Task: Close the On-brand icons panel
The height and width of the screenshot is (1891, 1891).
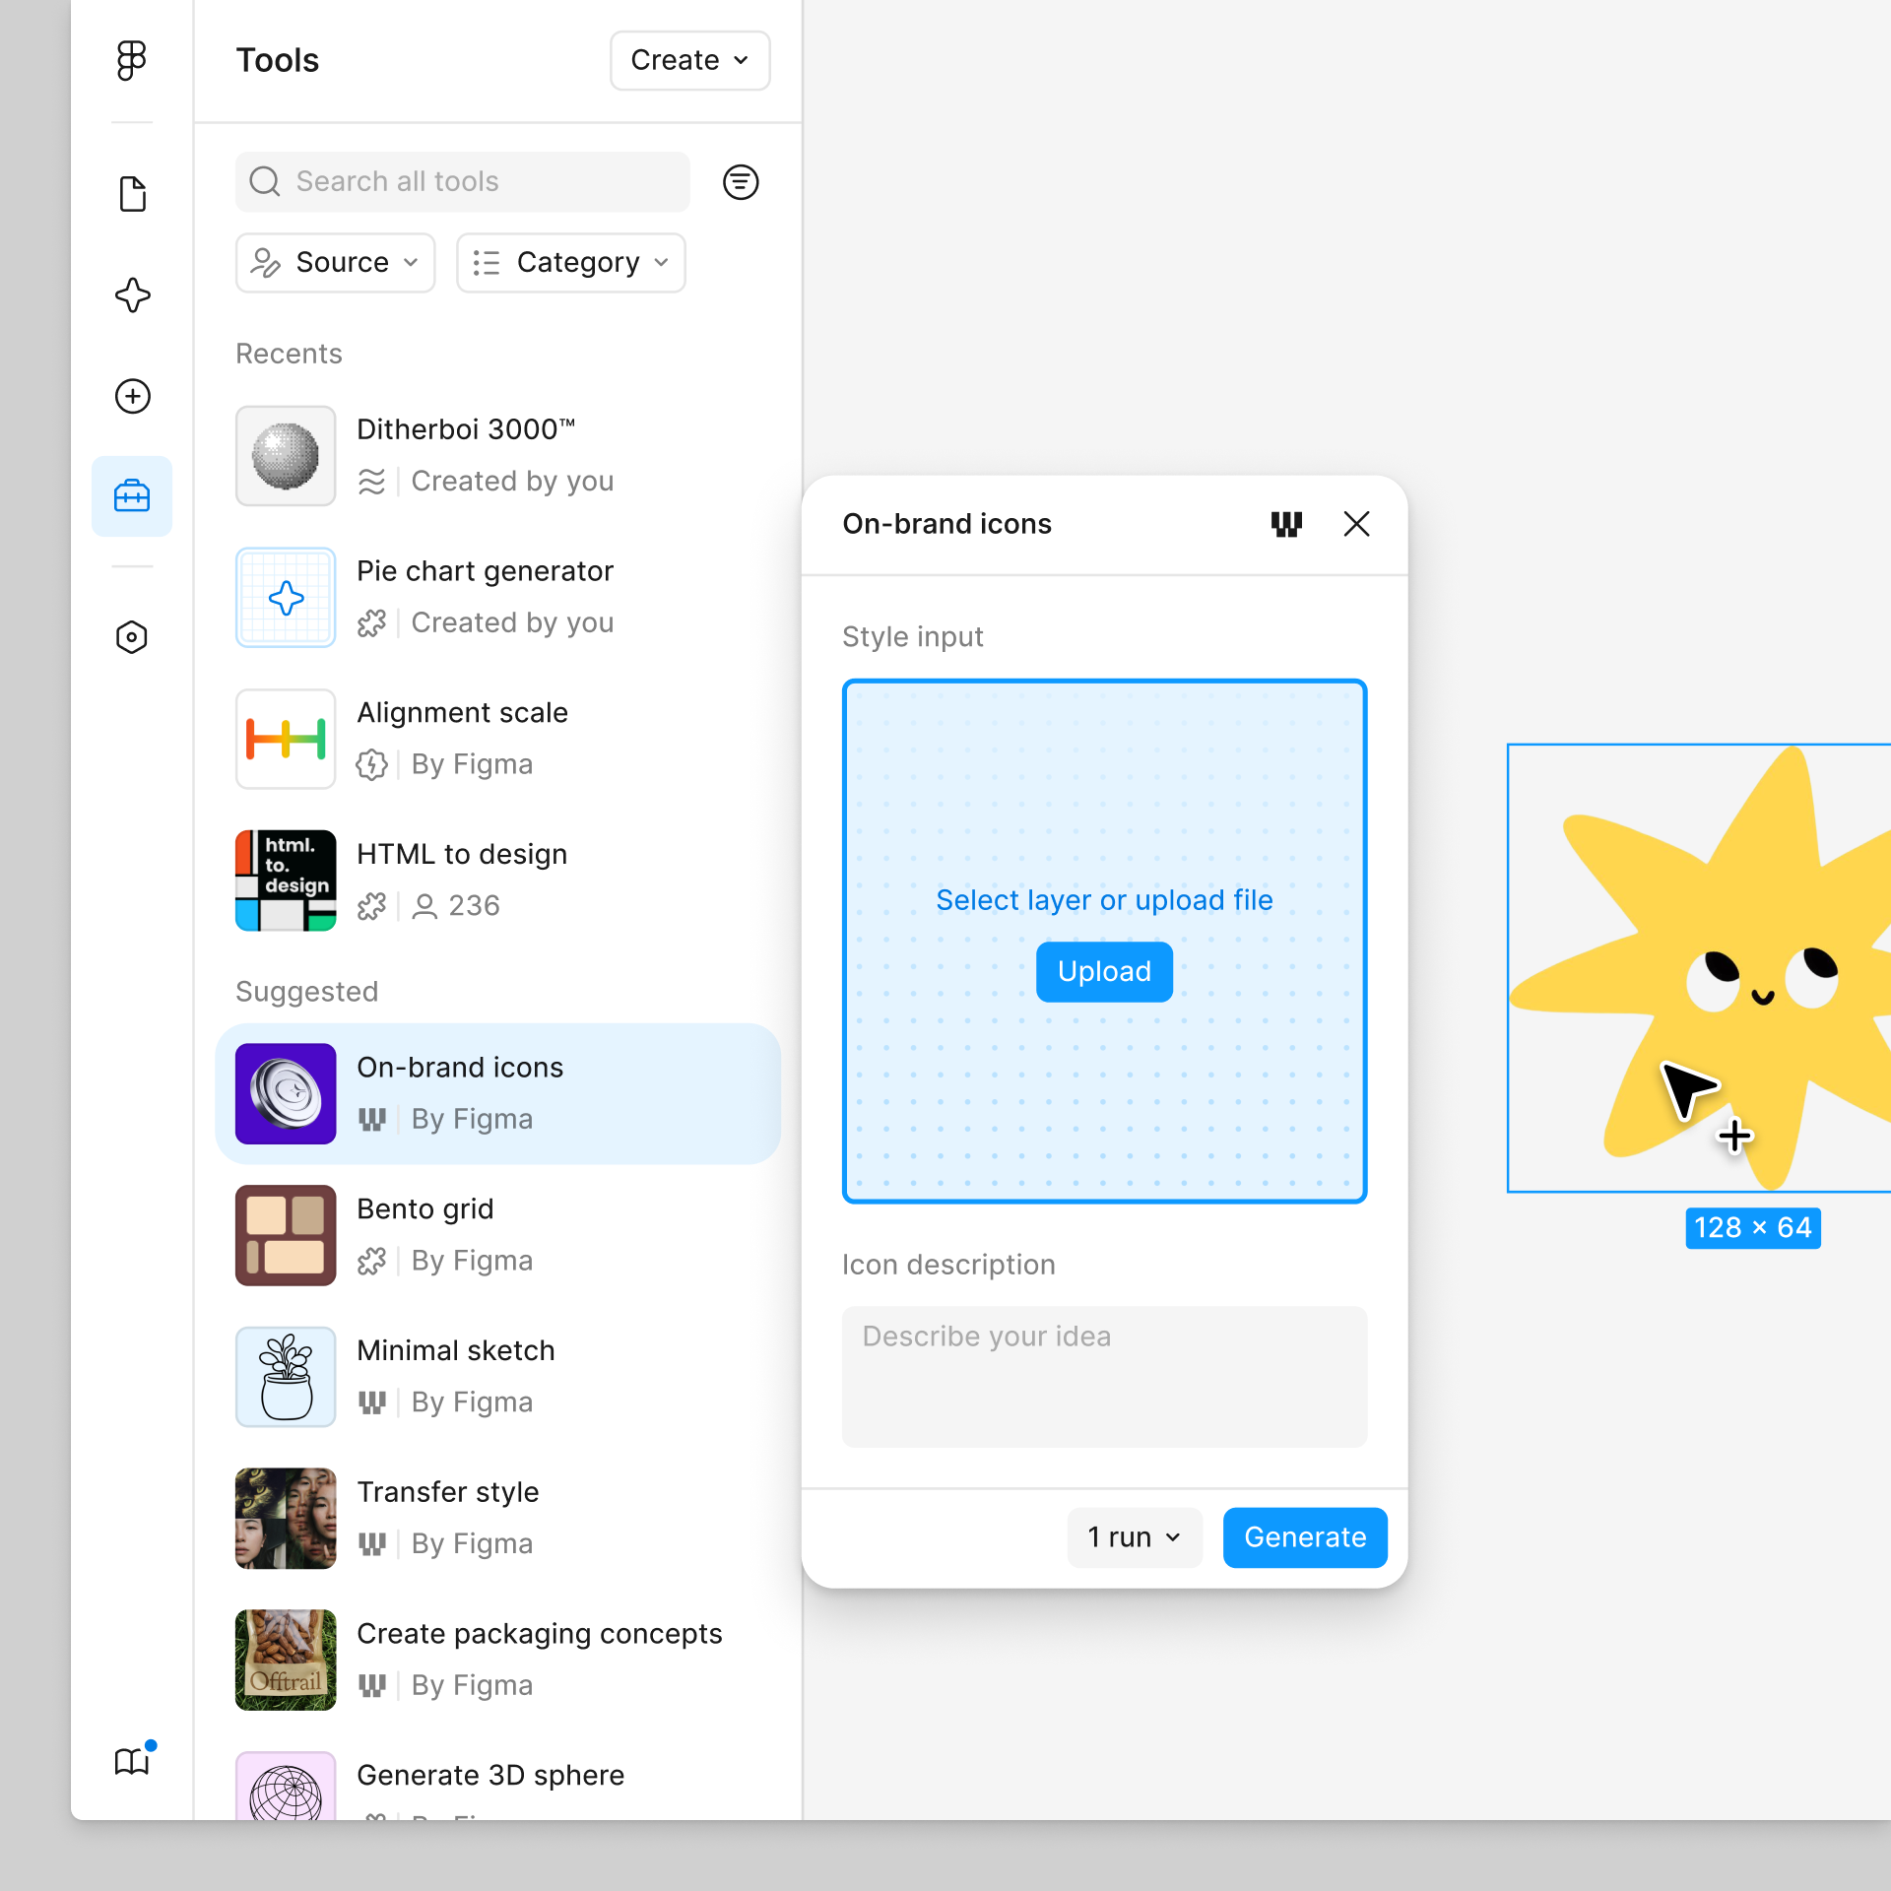Action: (x=1357, y=524)
